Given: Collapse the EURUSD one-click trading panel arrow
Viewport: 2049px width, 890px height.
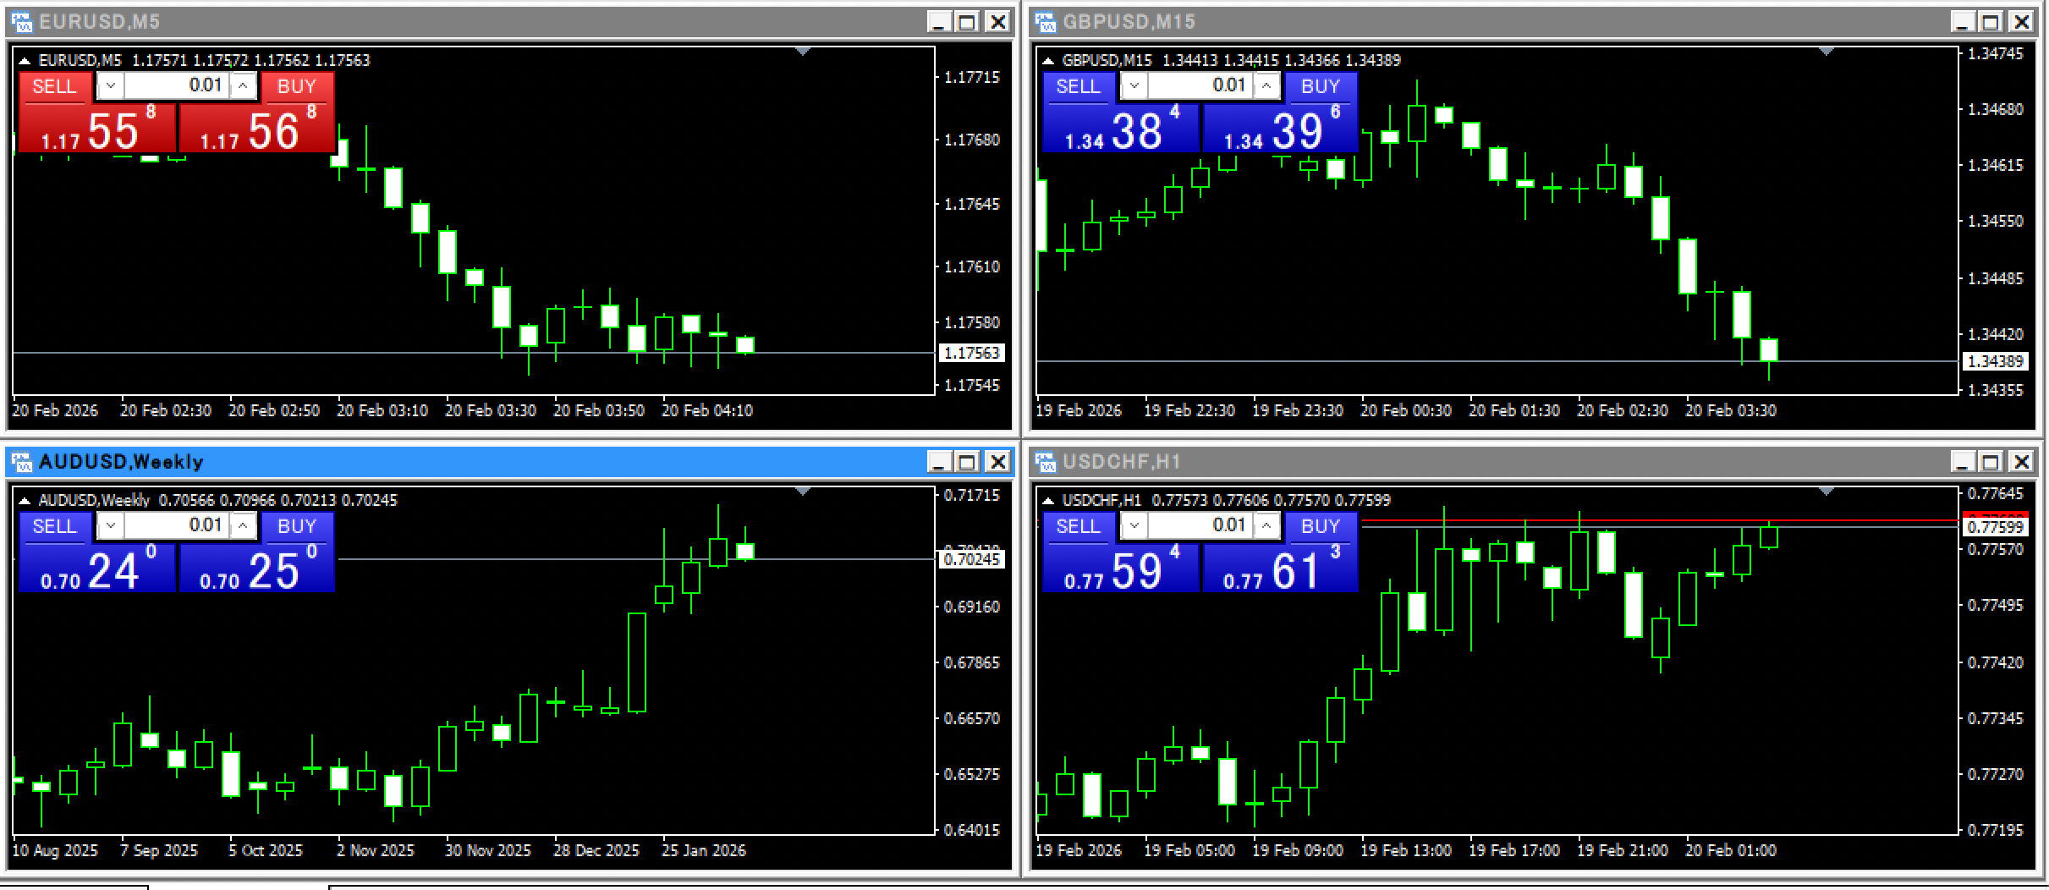Looking at the screenshot, I should (25, 61).
